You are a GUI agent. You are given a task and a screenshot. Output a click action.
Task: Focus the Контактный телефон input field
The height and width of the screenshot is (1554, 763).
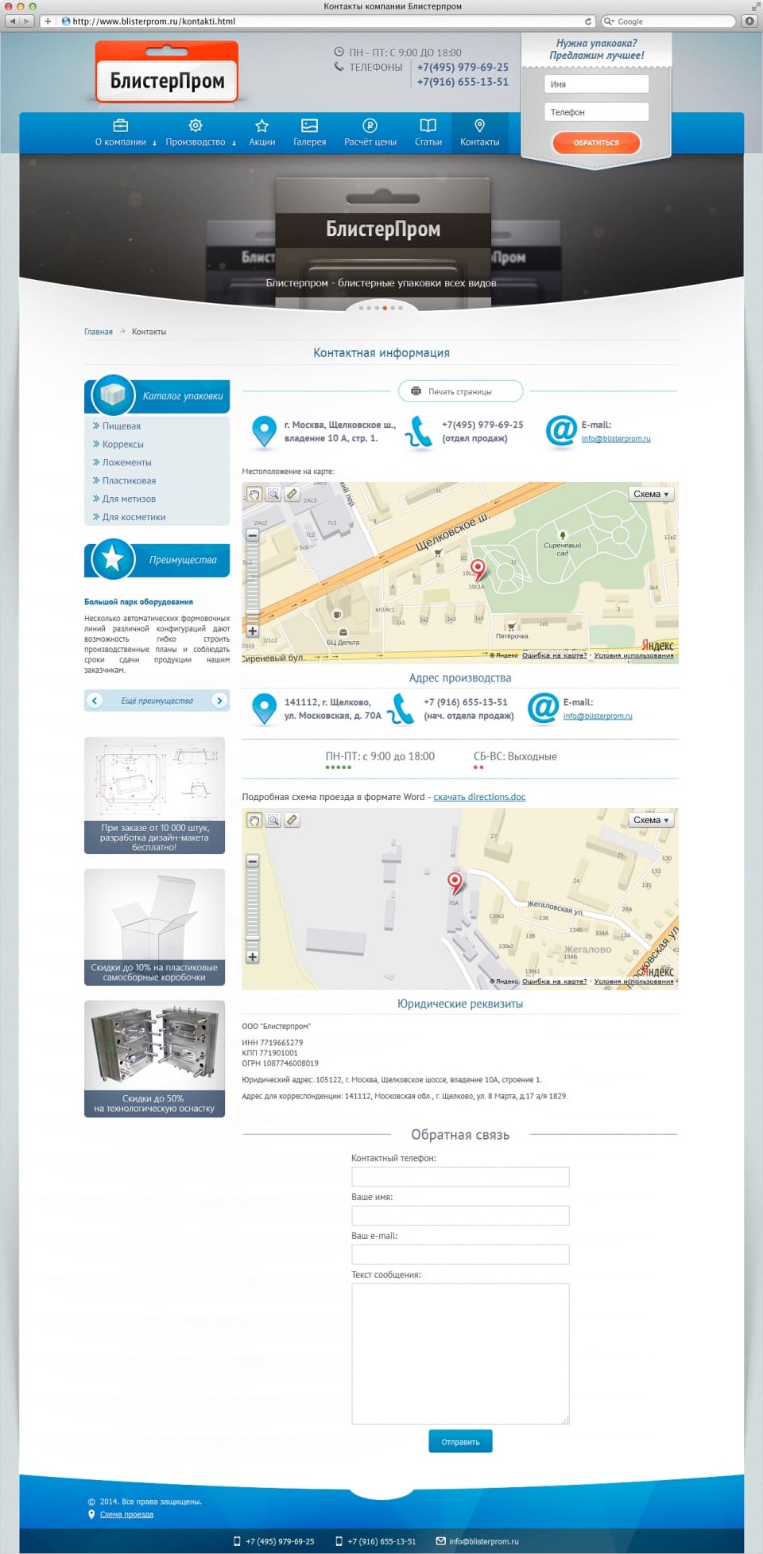click(460, 1177)
